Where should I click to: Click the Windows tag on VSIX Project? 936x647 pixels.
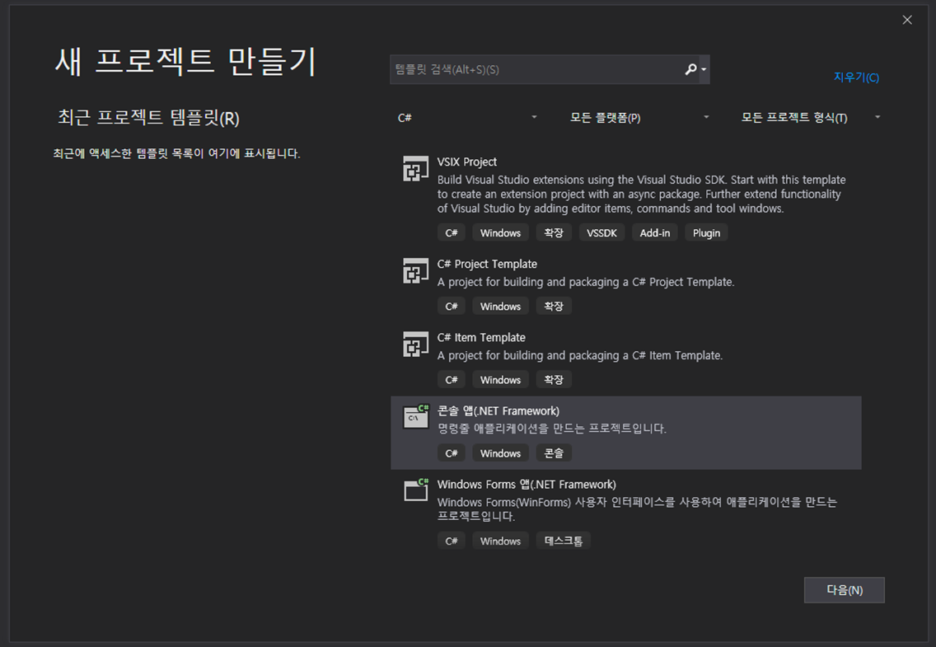coord(500,232)
